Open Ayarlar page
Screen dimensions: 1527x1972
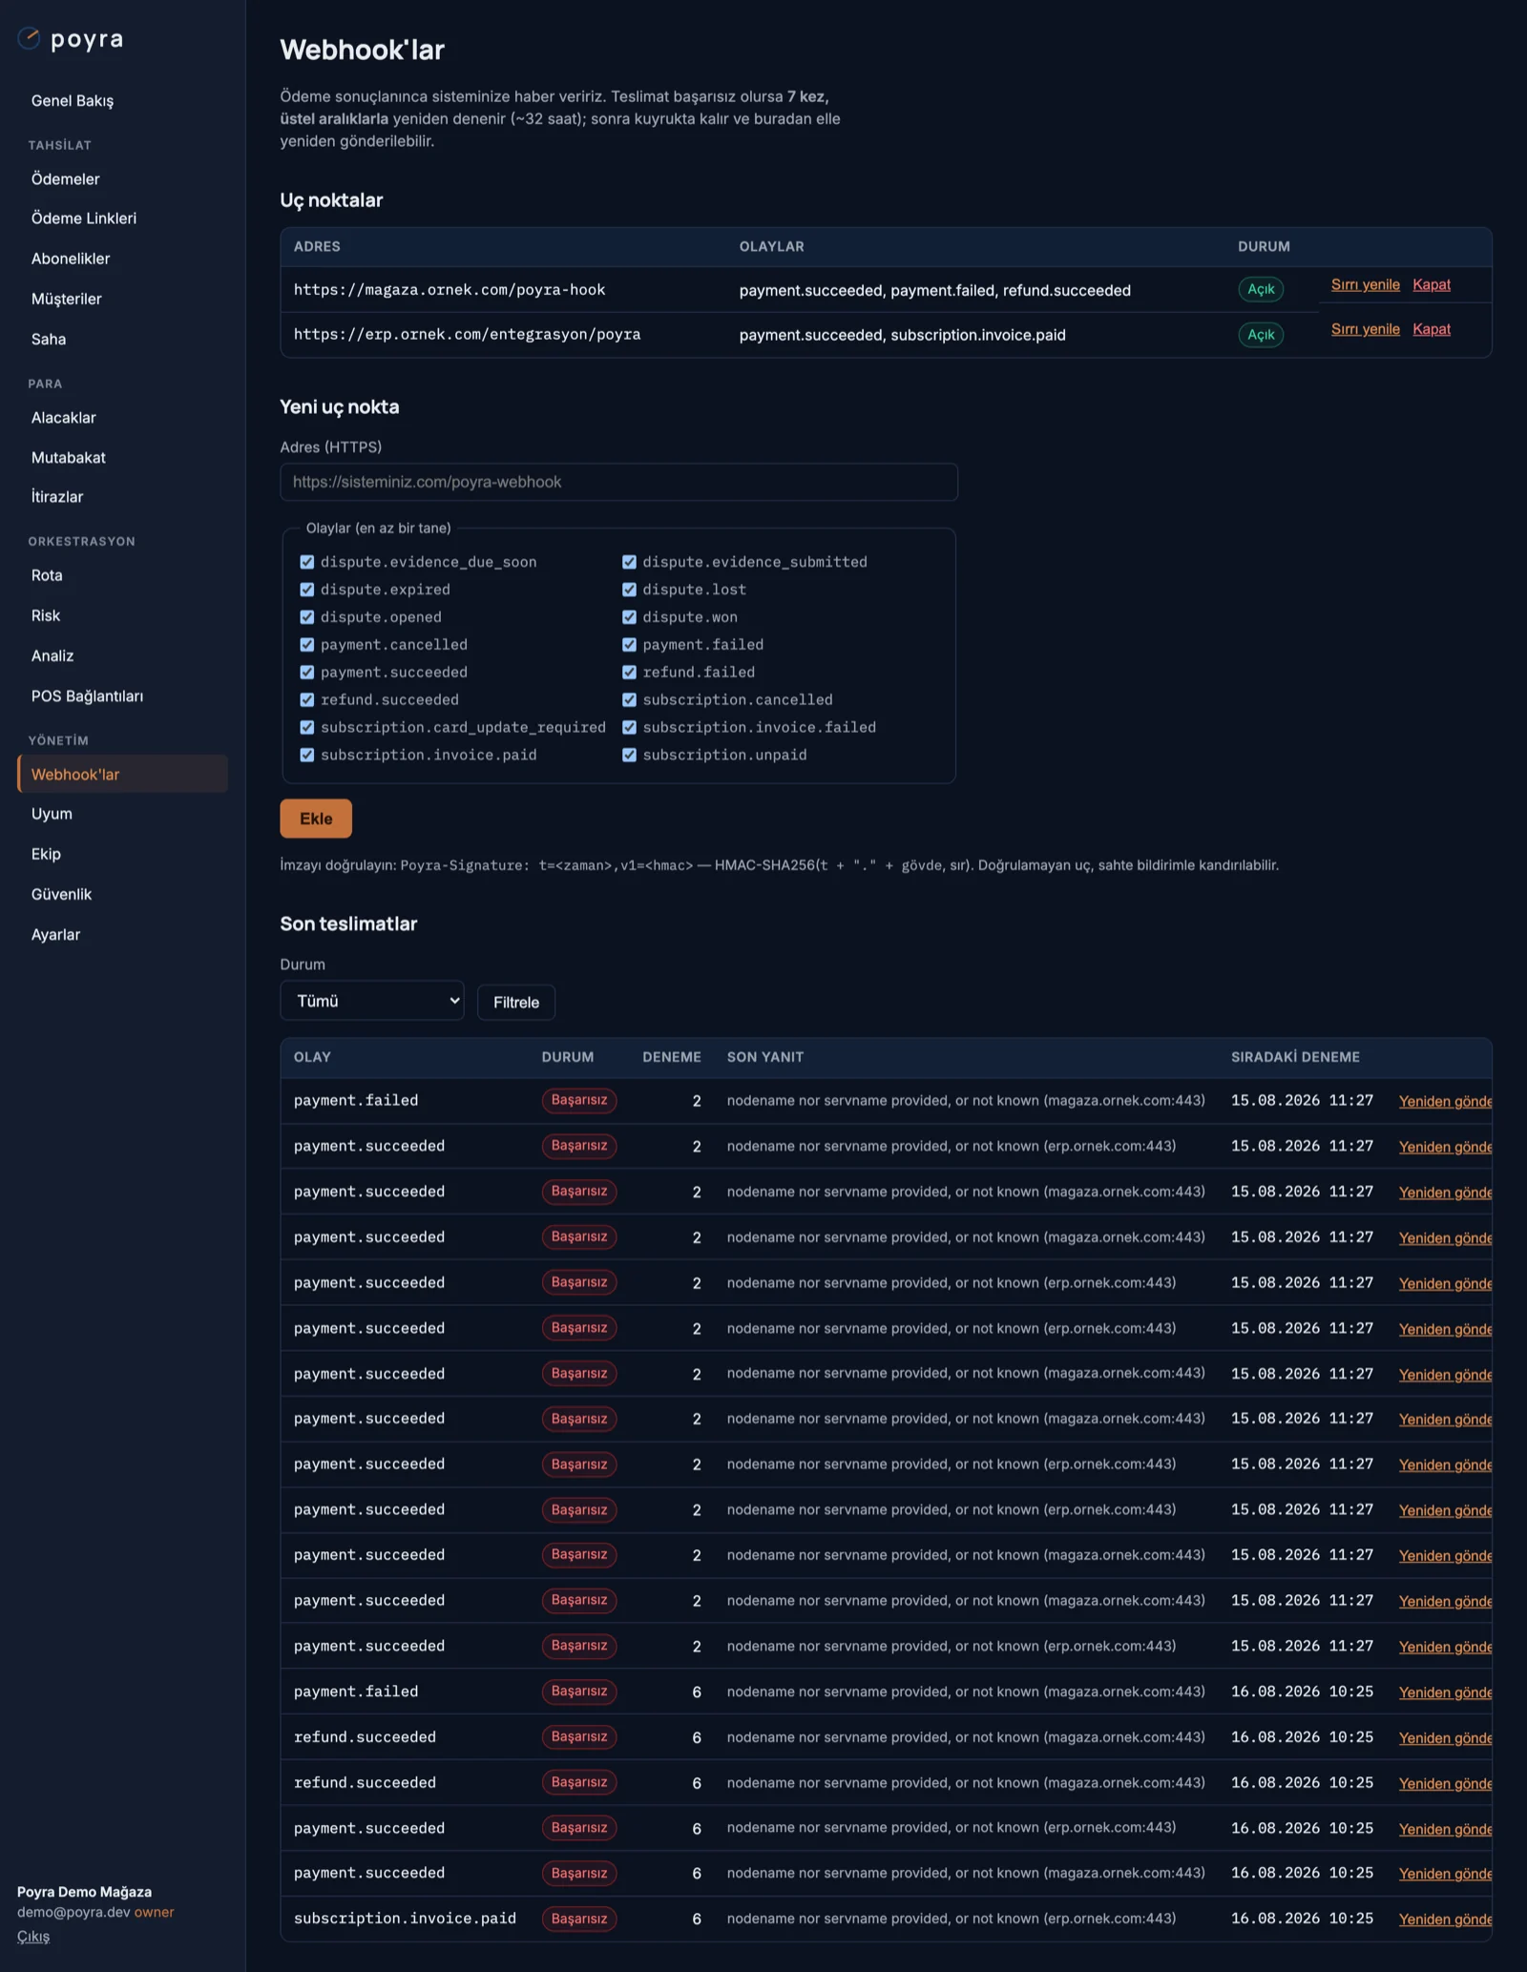click(55, 935)
